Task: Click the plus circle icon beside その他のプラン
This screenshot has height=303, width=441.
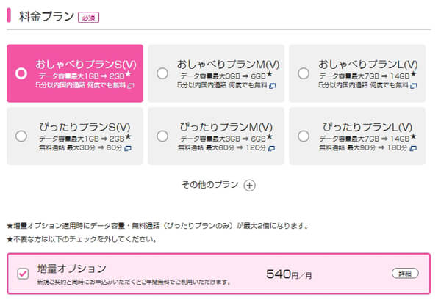Action: click(x=249, y=186)
